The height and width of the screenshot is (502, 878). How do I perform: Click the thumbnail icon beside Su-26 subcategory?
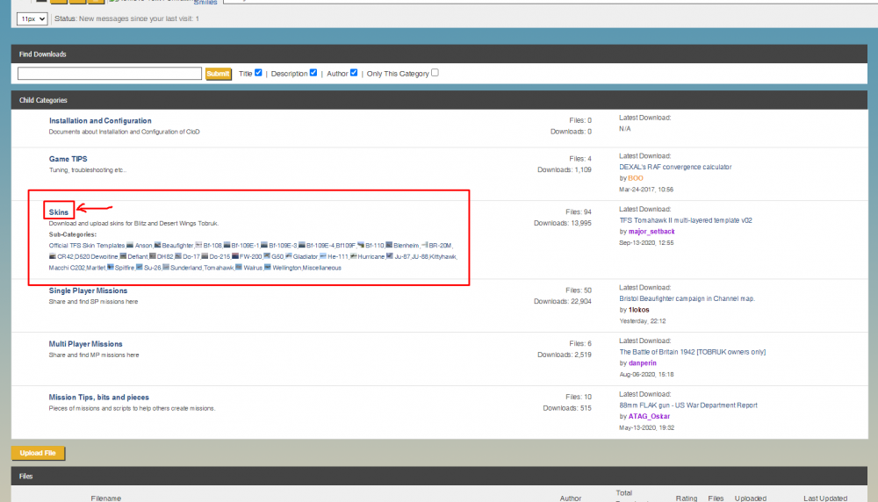[139, 267]
